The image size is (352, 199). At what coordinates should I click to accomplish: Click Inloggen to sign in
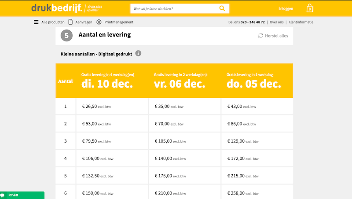click(x=286, y=9)
